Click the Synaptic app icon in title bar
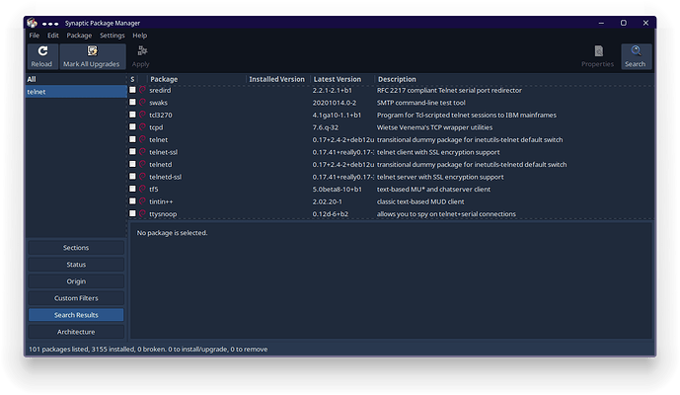 (34, 22)
